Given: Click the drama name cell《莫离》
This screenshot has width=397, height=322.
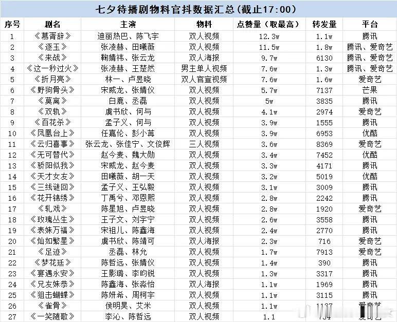Looking at the screenshot, I should tap(52, 101).
